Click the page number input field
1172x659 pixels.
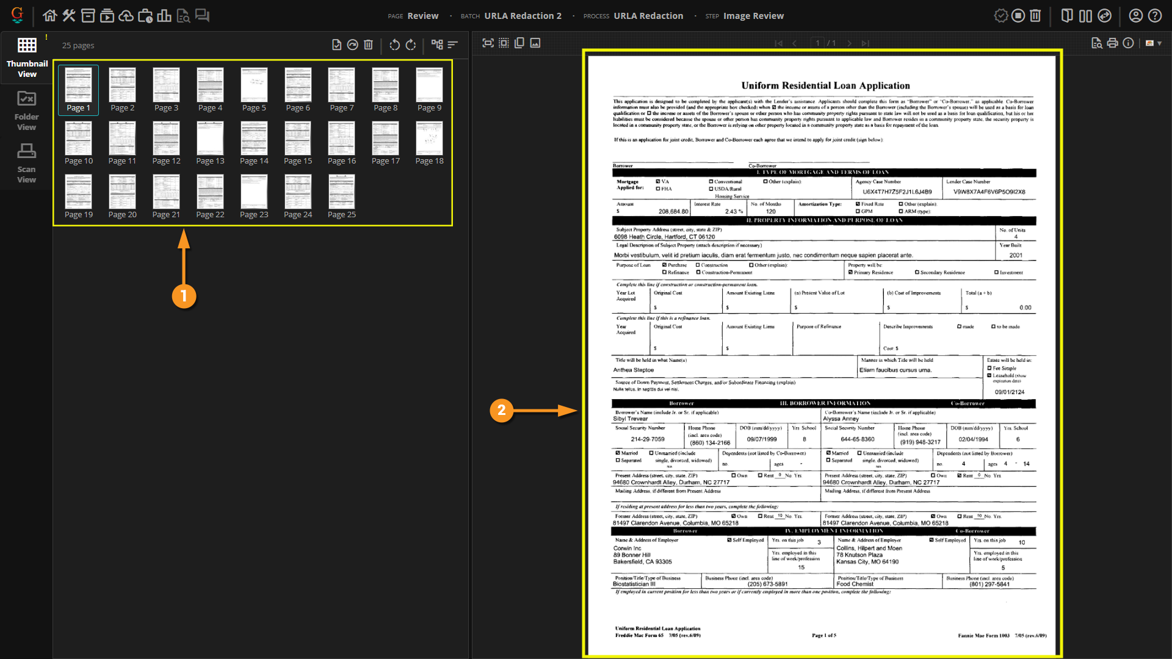818,43
